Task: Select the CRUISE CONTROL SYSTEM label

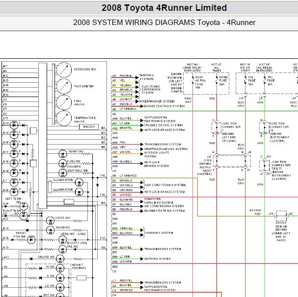Action: tap(163, 125)
